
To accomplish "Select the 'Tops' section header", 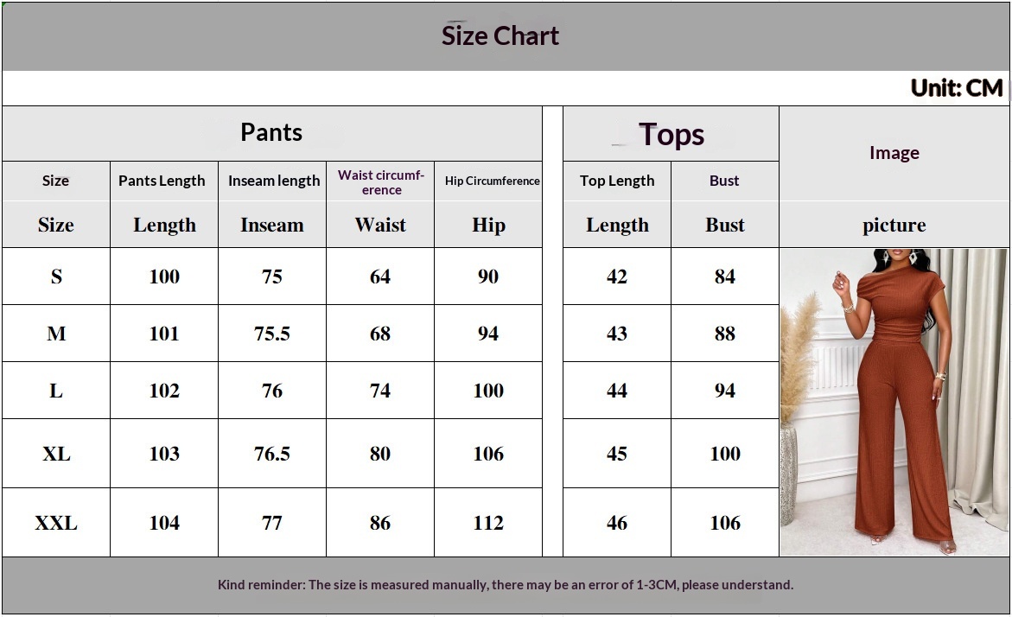I will pos(671,134).
